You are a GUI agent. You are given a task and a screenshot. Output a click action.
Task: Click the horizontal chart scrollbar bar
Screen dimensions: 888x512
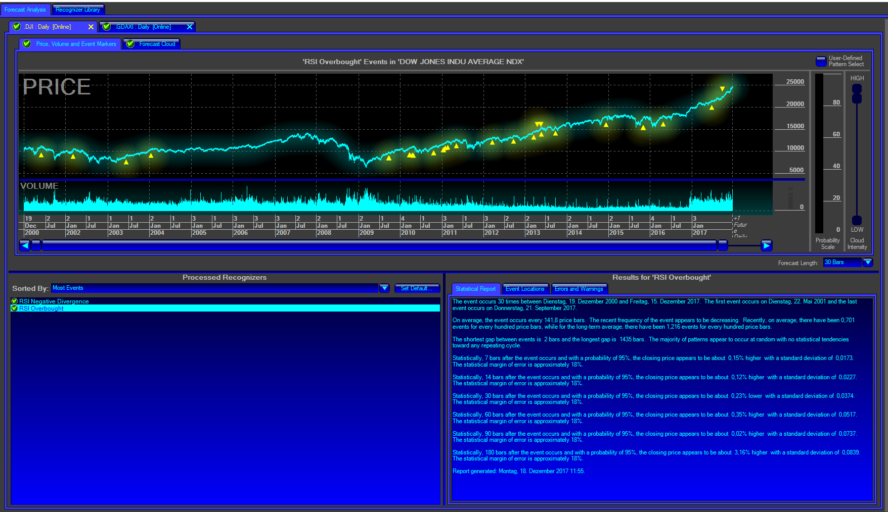[x=379, y=245]
